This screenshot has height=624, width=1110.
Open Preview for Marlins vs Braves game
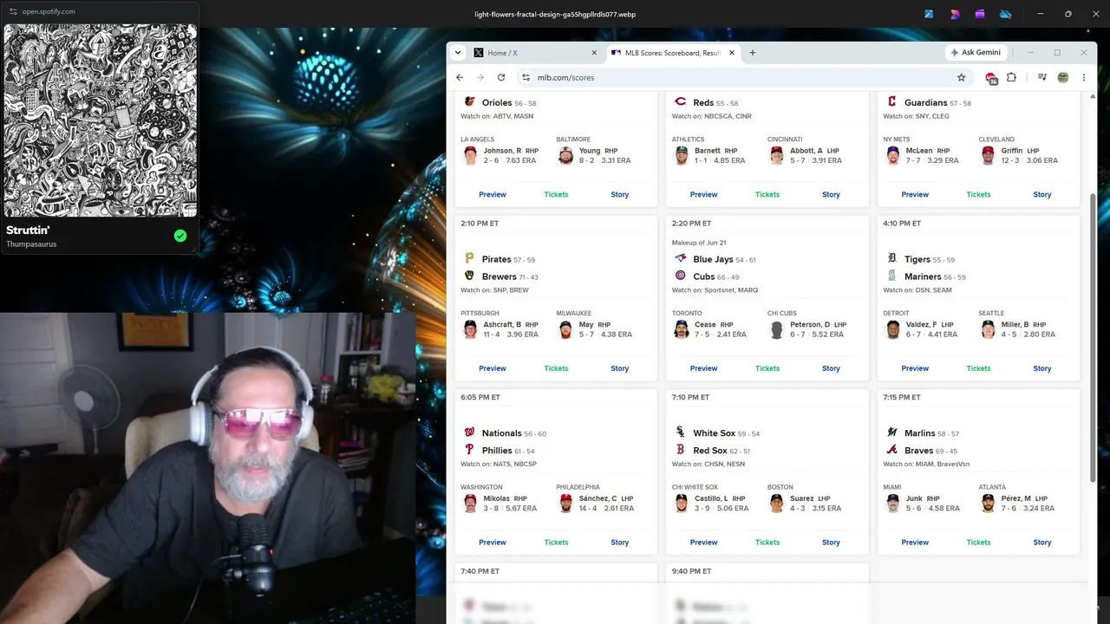coord(915,543)
